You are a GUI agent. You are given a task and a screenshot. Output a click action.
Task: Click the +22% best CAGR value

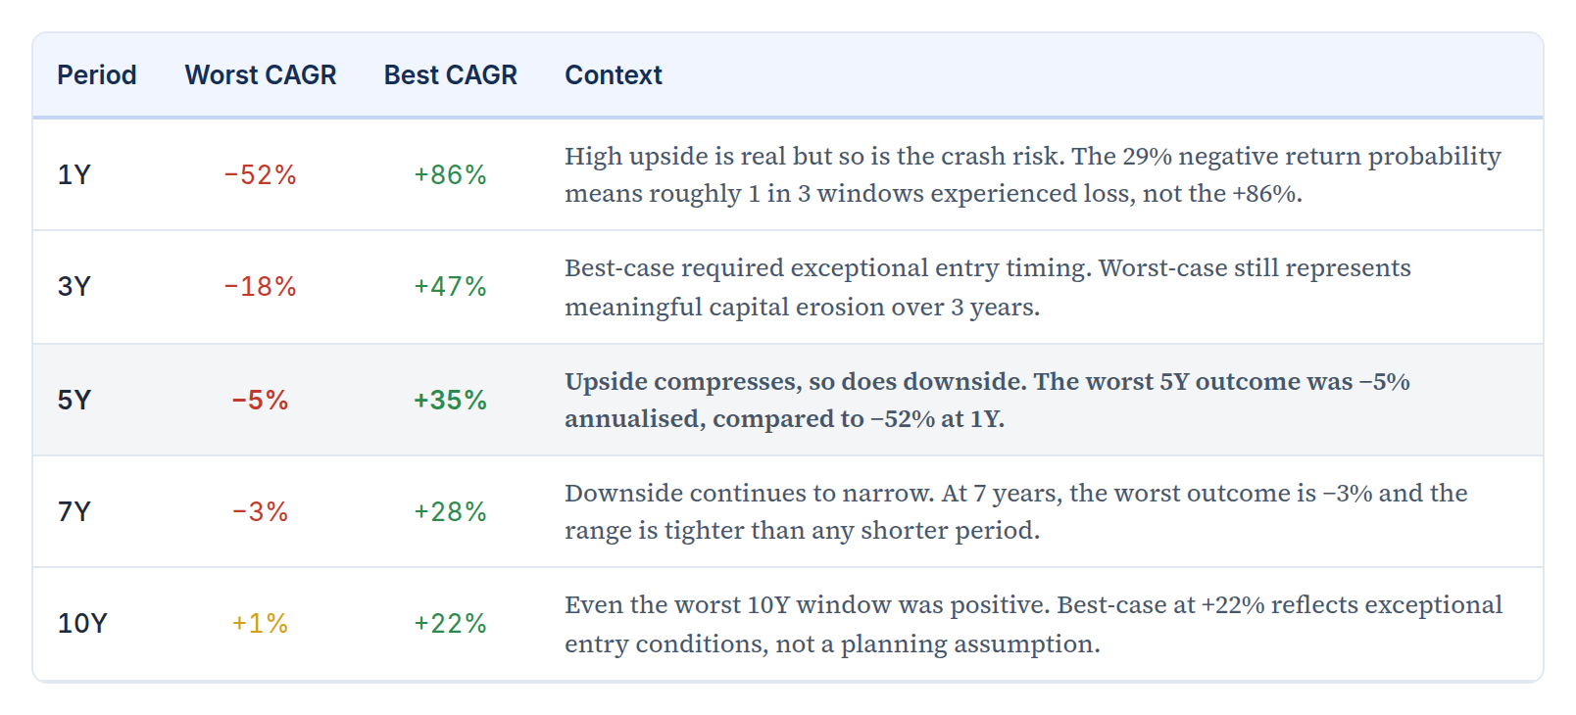pyautogui.click(x=450, y=624)
